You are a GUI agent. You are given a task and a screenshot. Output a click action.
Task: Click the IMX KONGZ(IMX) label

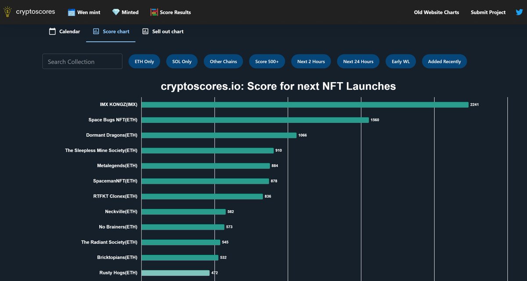pos(119,105)
